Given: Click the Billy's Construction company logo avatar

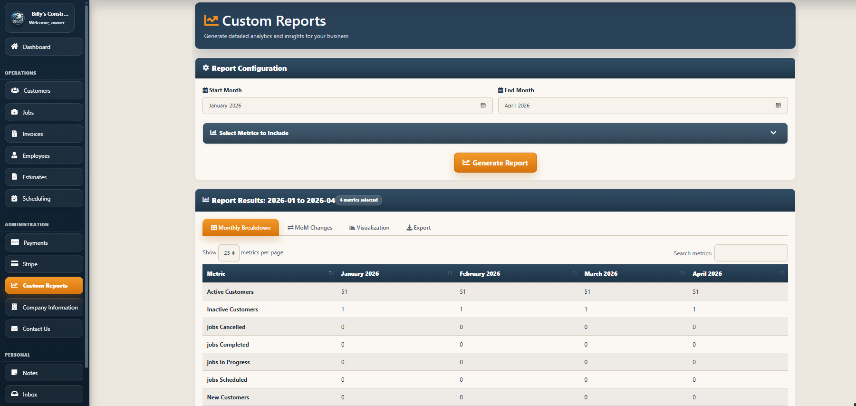Looking at the screenshot, I should pos(18,18).
